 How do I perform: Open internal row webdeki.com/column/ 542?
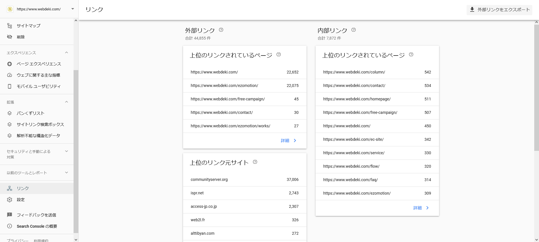tap(377, 72)
